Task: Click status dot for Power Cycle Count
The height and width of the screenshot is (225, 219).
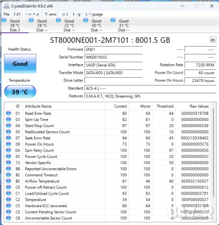Action: (x=8, y=157)
